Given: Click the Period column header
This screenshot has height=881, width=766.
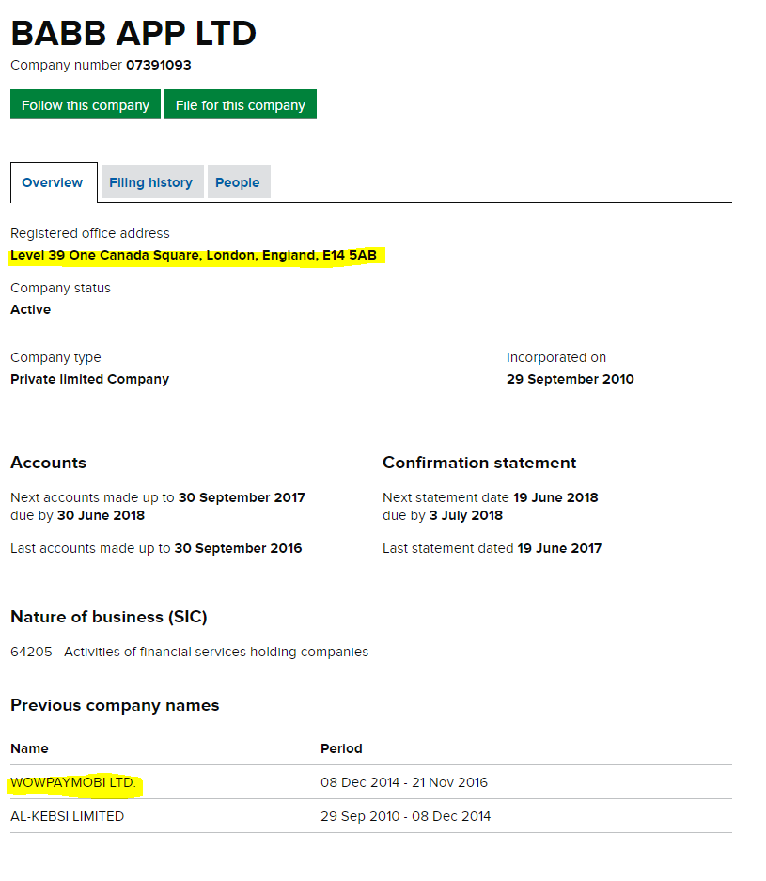Looking at the screenshot, I should [x=341, y=748].
